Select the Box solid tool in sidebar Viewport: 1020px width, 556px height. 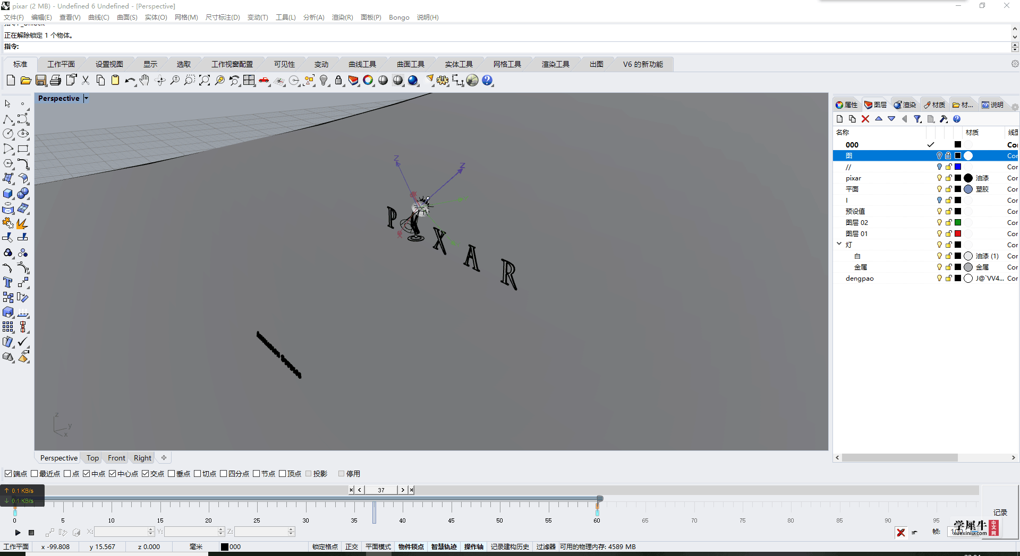click(x=8, y=194)
